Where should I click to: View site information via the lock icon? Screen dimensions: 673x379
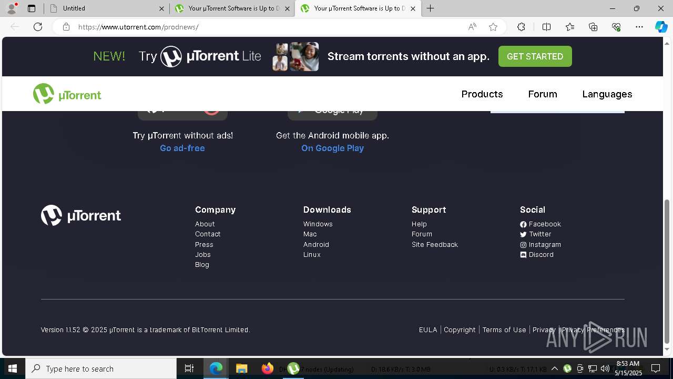click(66, 27)
